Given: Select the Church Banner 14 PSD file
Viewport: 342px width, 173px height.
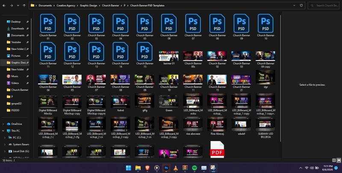Looking at the screenshot, I should [x=121, y=55].
